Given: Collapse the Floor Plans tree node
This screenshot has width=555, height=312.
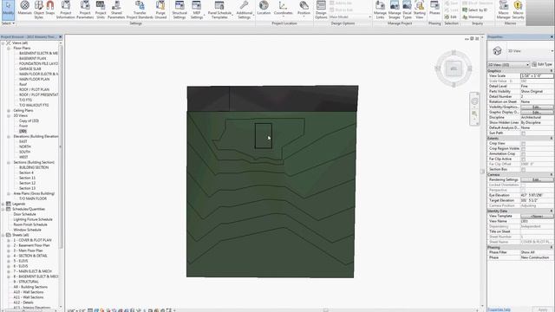Looking at the screenshot, I should pyautogui.click(x=9, y=49).
